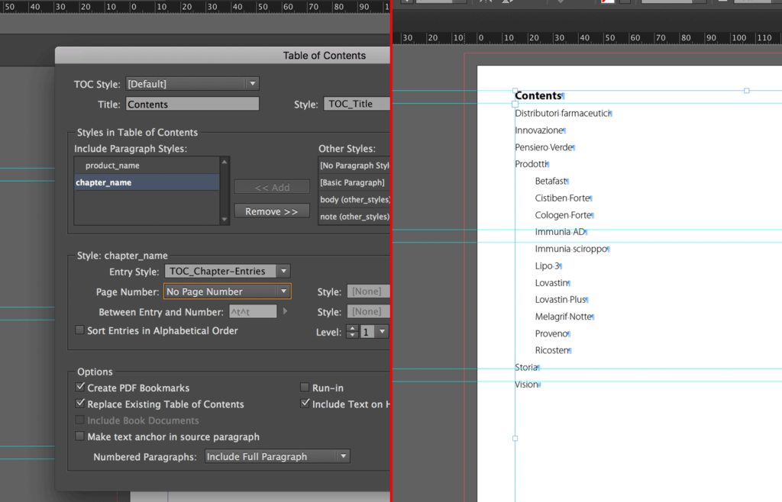The height and width of the screenshot is (502, 782).
Task: Open Numbered Paragraphs dropdown
Action: pyautogui.click(x=277, y=456)
